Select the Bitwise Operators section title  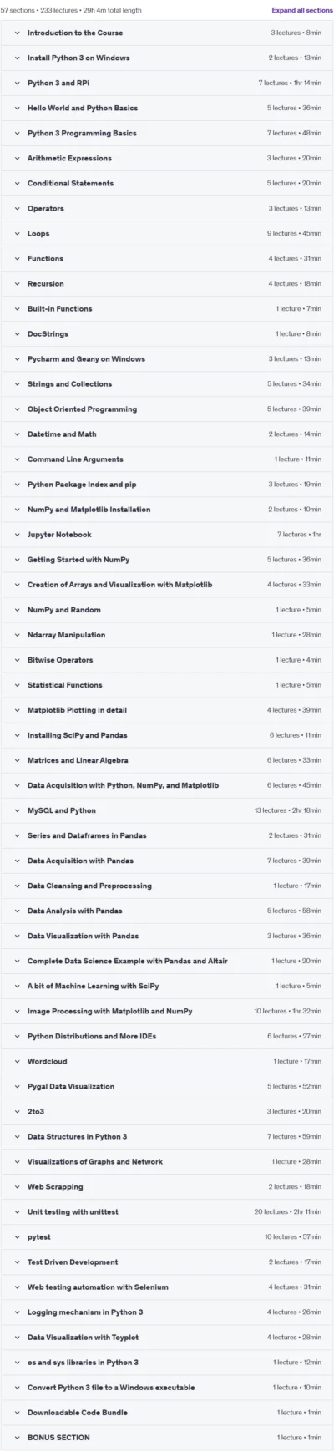pyautogui.click(x=60, y=659)
